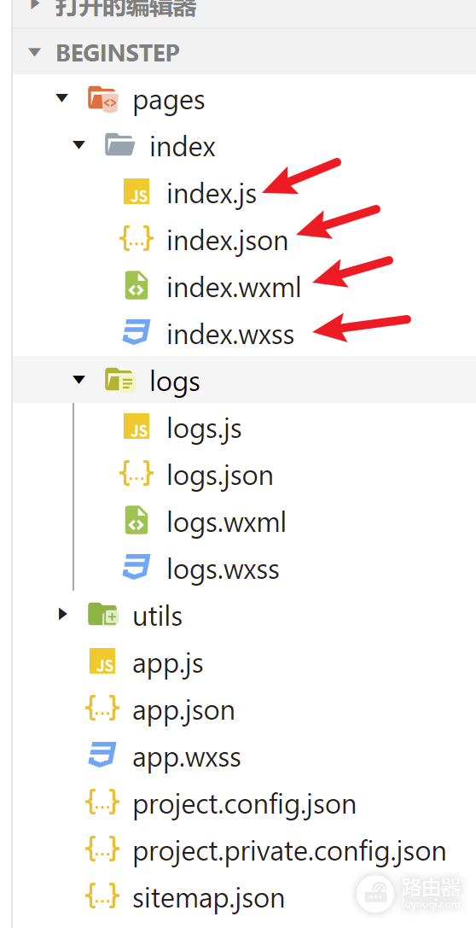Image resolution: width=476 pixels, height=928 pixels.
Task: Collapse the logs folder arrow
Action: (78, 379)
